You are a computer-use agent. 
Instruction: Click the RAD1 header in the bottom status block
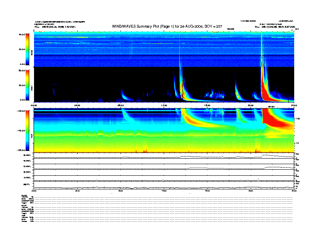click(24, 205)
